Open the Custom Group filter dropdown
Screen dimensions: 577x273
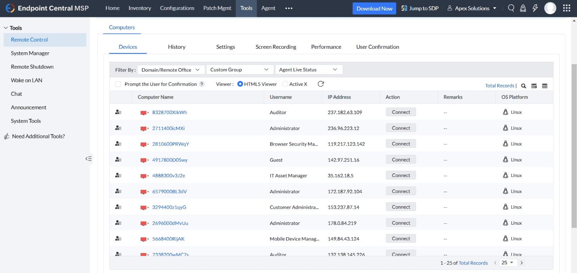click(x=240, y=70)
